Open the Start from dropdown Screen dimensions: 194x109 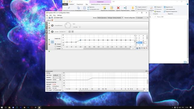coord(57,75)
